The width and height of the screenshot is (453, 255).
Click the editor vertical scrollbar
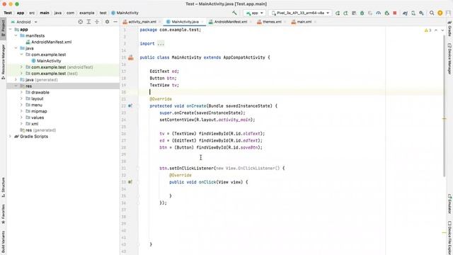[x=445, y=106]
